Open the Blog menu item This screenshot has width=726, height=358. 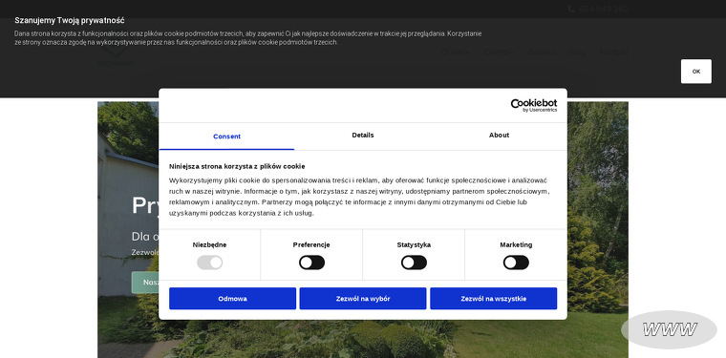pyautogui.click(x=577, y=52)
